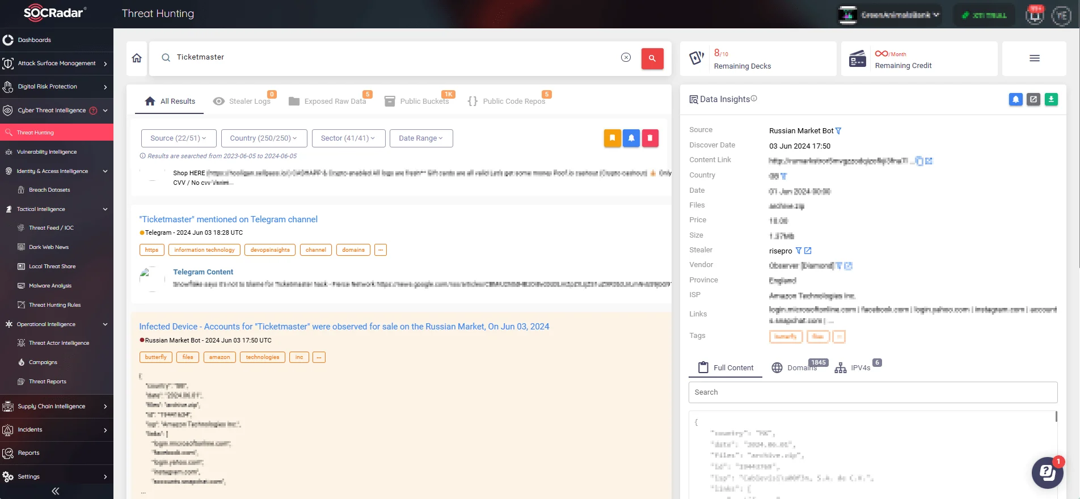This screenshot has height=499, width=1080.
Task: Expand Attack Surface Management menu
Action: [x=57, y=64]
